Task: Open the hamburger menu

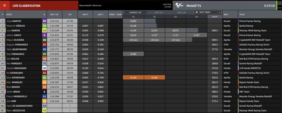Action: (5, 6)
